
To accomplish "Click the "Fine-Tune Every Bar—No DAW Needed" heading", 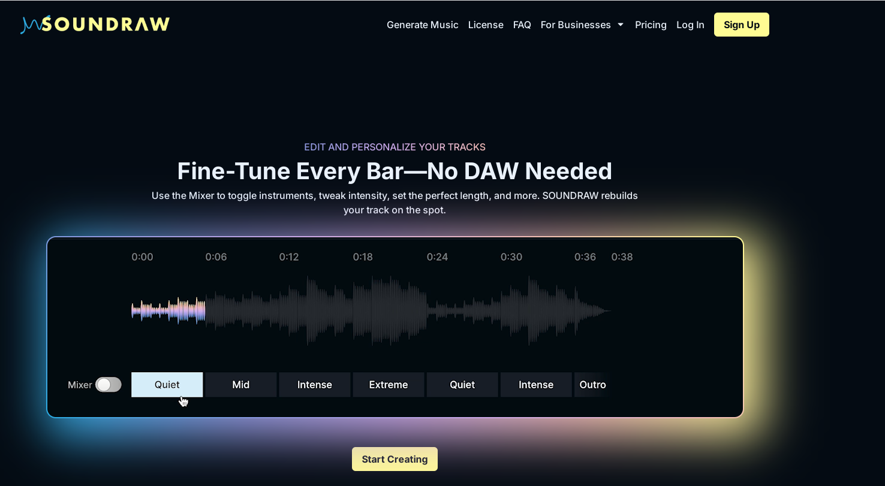I will 395,171.
